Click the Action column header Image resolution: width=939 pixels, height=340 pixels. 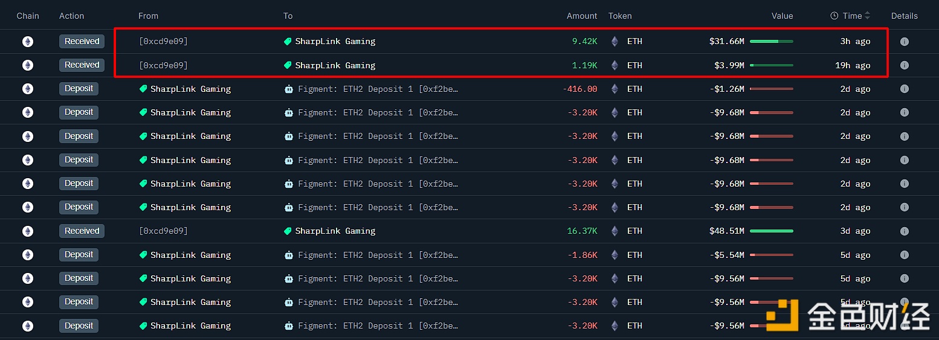click(71, 16)
